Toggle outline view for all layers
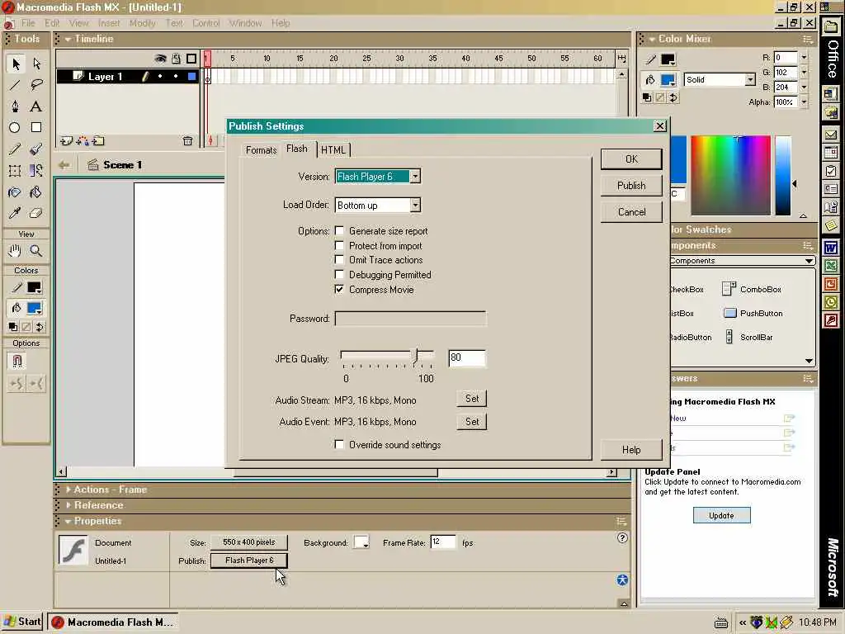The height and width of the screenshot is (634, 845). pyautogui.click(x=191, y=59)
